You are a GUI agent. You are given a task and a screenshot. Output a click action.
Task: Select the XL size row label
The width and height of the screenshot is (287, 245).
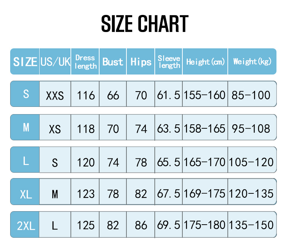[x=26, y=194]
